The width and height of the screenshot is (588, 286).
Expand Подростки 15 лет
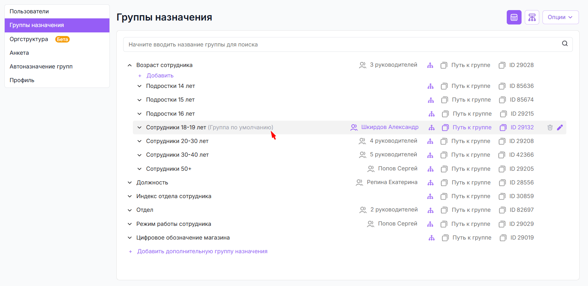pyautogui.click(x=139, y=100)
